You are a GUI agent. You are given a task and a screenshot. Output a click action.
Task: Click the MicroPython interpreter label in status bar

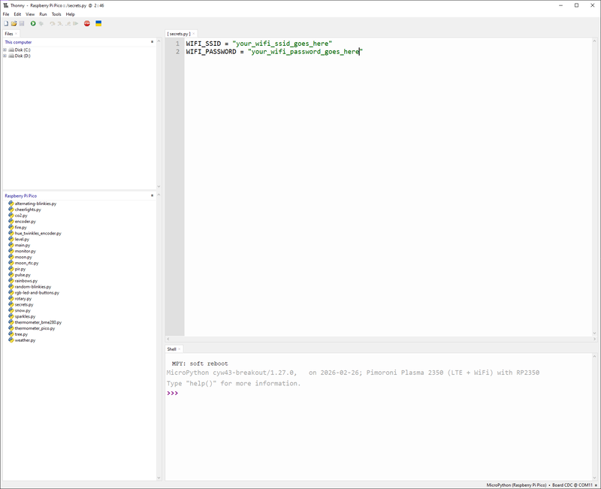point(518,484)
